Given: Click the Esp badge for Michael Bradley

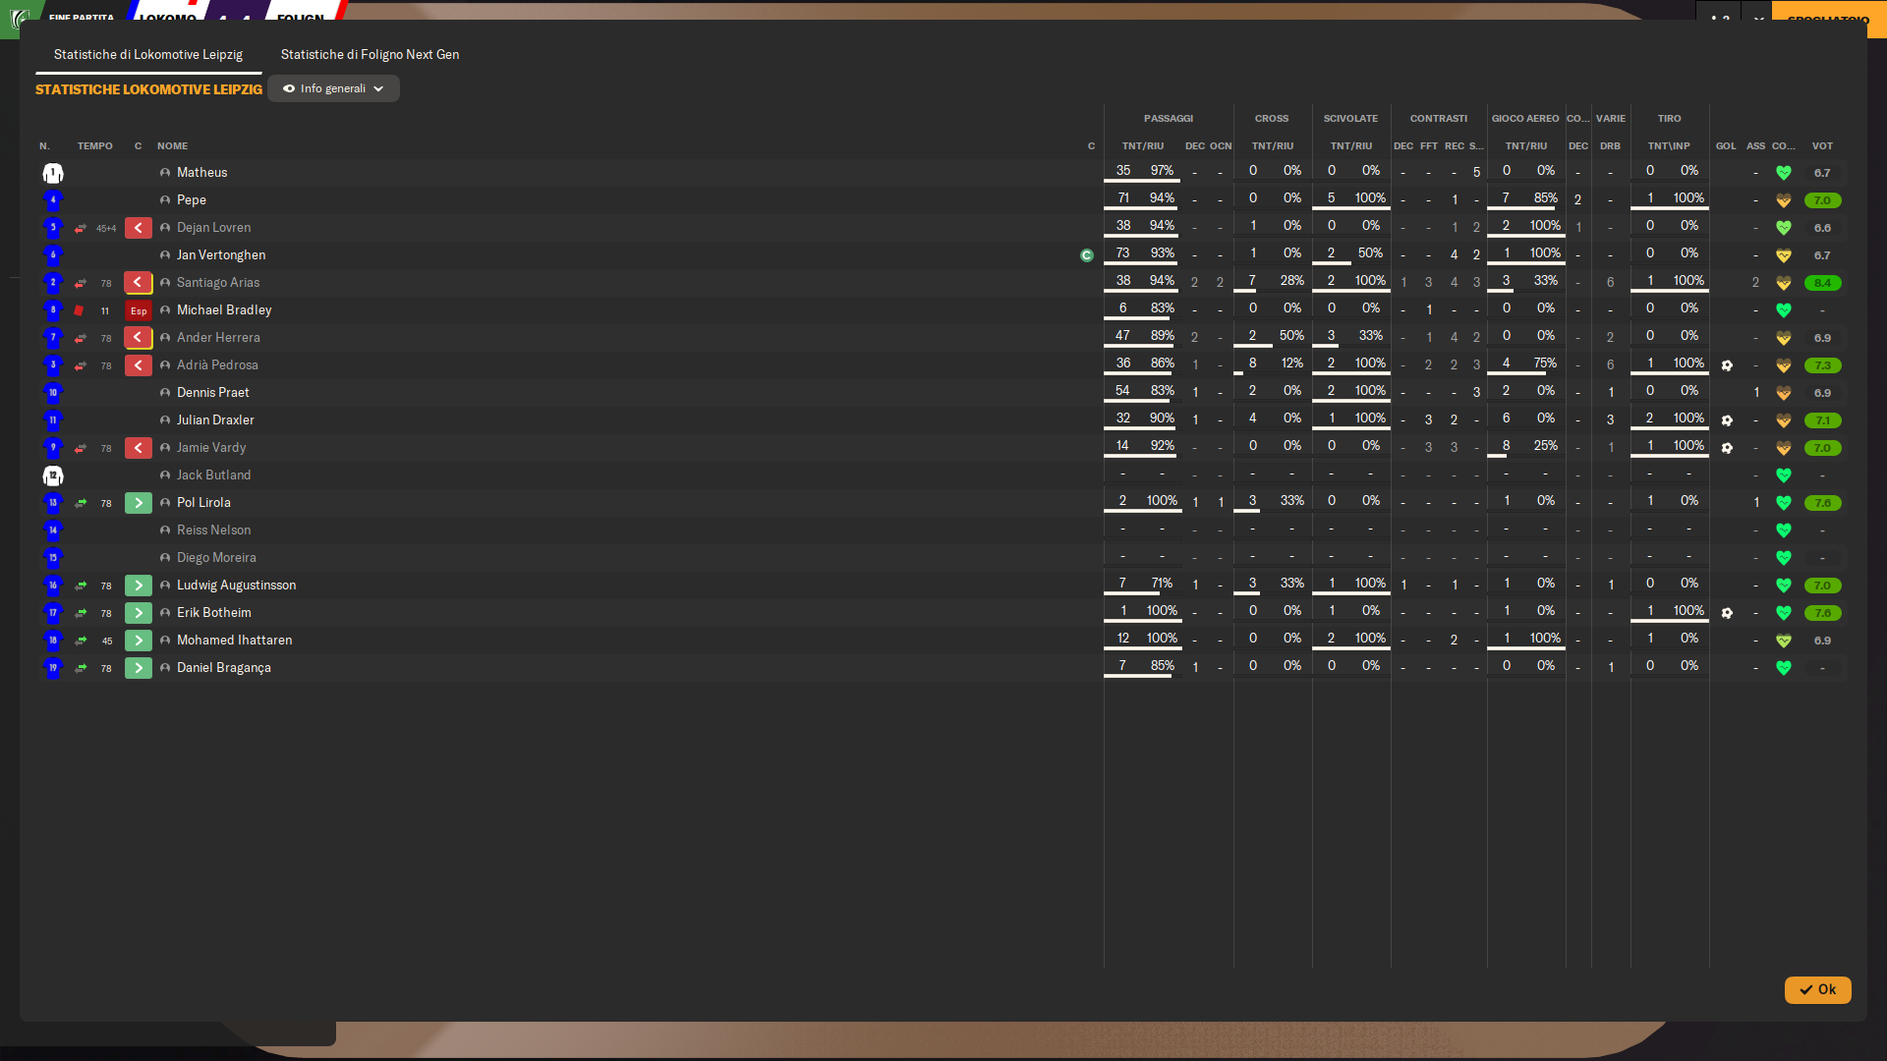Looking at the screenshot, I should pos(138,310).
